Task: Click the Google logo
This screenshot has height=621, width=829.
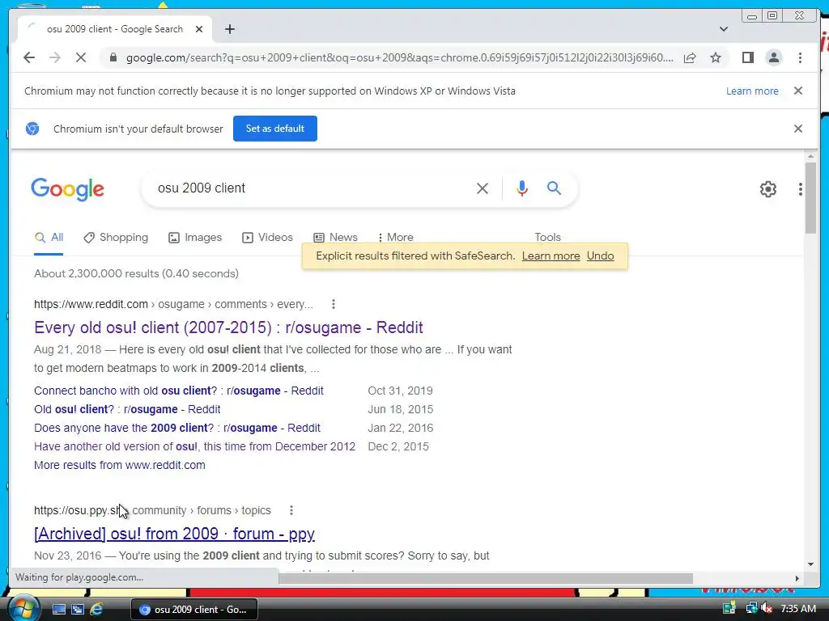Action: click(x=68, y=189)
